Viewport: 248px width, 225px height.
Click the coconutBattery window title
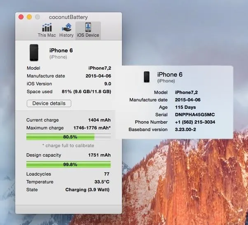pos(68,17)
